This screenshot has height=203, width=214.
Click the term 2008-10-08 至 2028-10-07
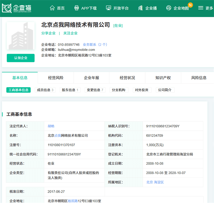(x=166, y=173)
